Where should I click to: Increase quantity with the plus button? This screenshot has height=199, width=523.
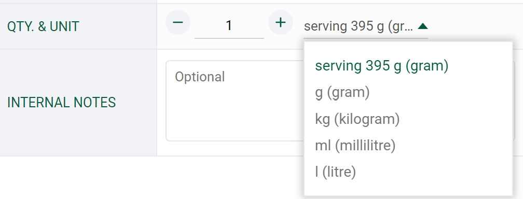tap(281, 22)
